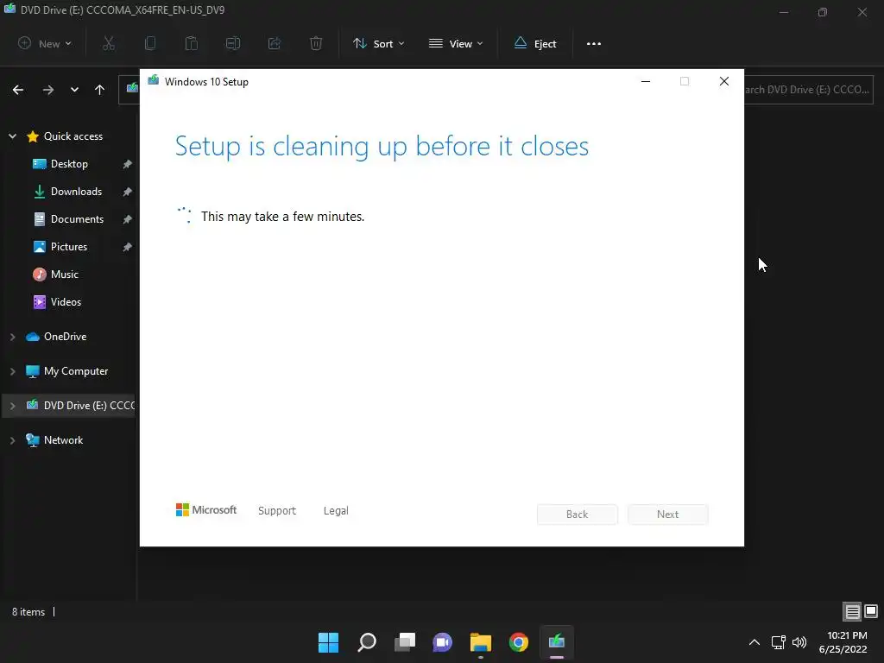The height and width of the screenshot is (663, 884).
Task: Open the volume speaker tray icon
Action: [x=799, y=642]
